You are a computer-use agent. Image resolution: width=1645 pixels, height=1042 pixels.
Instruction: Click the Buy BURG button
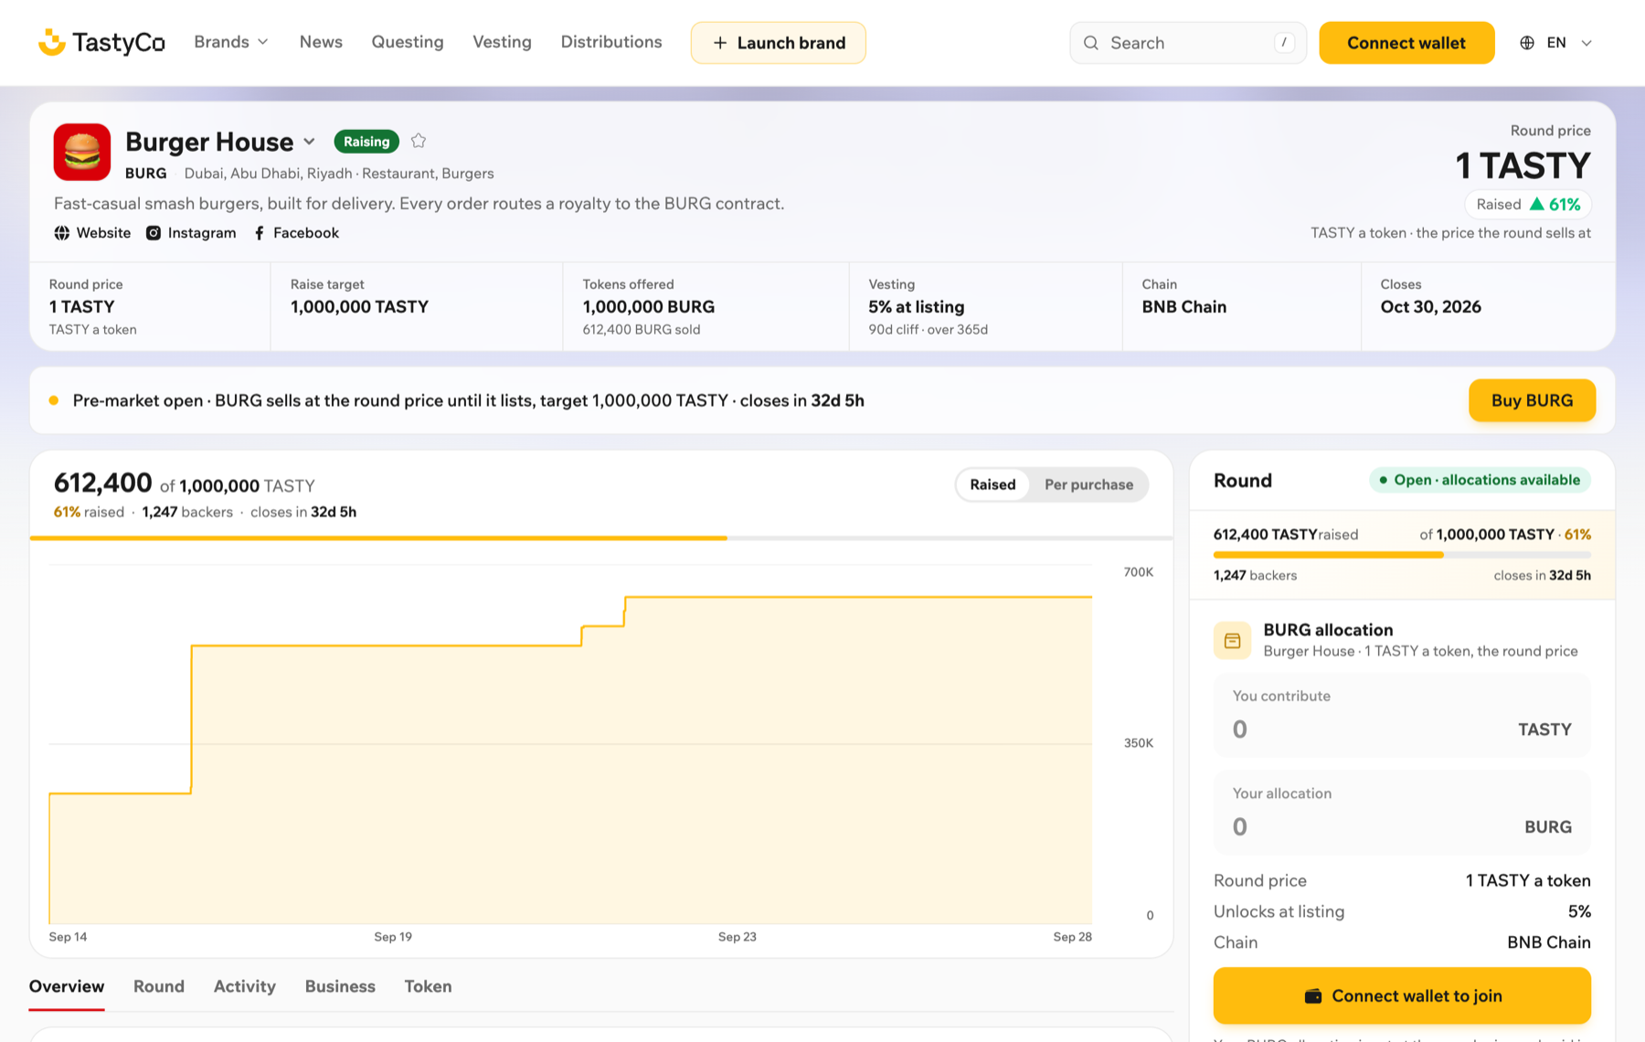1532,400
